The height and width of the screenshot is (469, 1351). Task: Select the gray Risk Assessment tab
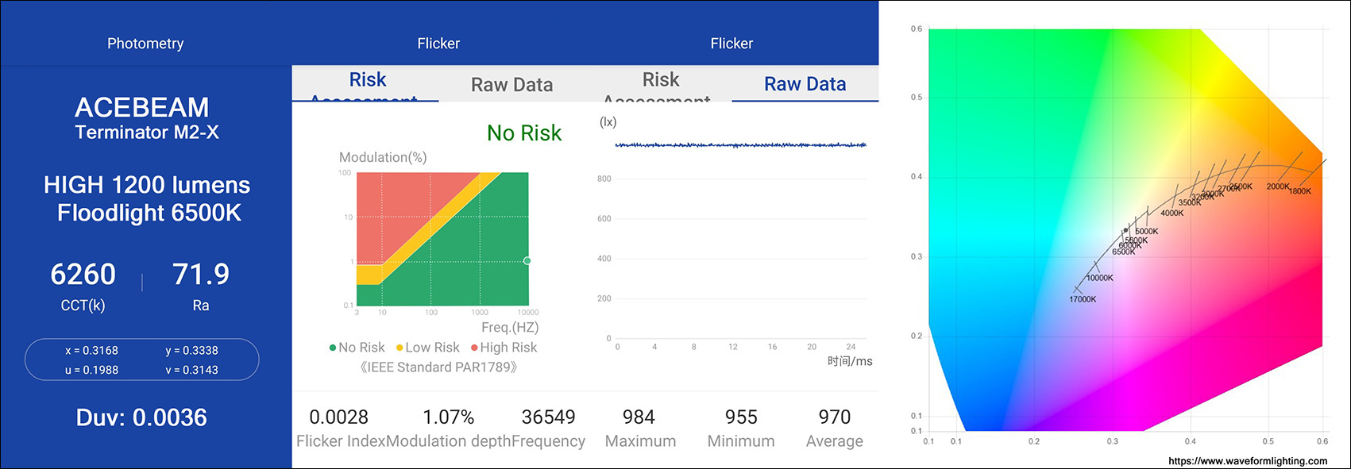coord(660,85)
